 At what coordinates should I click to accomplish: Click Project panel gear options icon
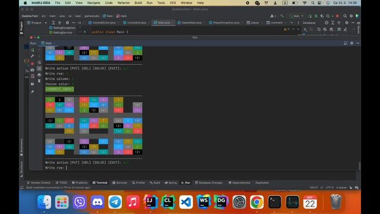pyautogui.click(x=67, y=23)
